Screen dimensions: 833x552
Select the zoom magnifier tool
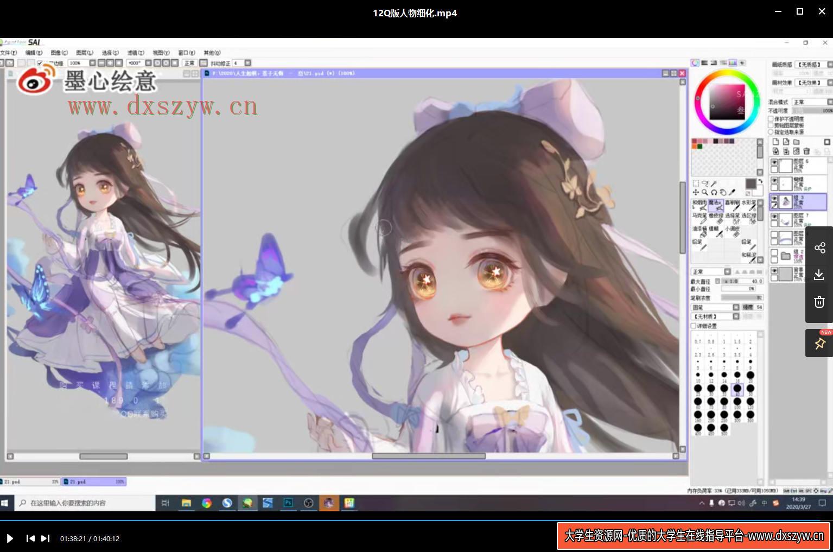705,192
